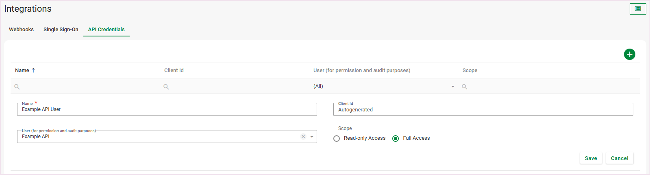Click the Client Id filter search icon
The image size is (650, 175).
[166, 87]
